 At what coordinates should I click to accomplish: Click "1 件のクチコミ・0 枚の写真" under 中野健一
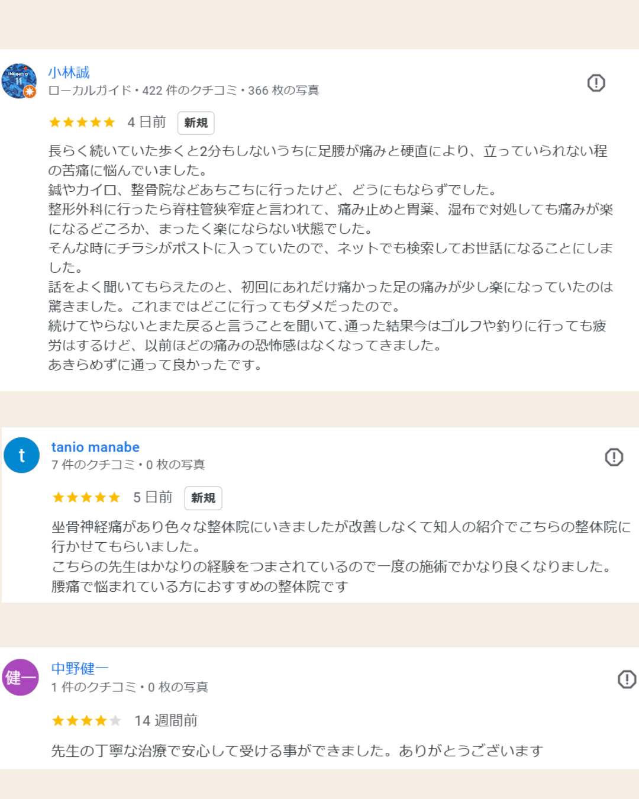coord(130,687)
